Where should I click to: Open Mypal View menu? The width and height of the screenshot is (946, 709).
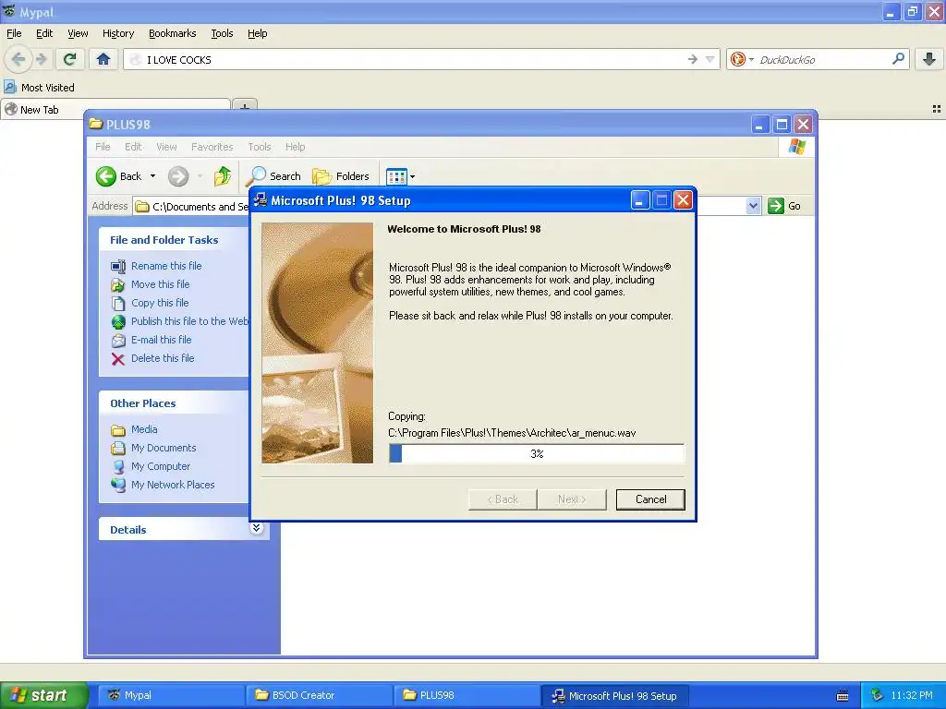click(78, 33)
